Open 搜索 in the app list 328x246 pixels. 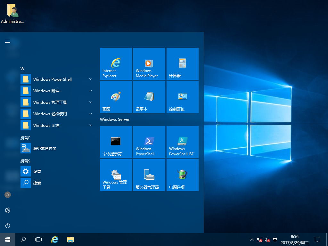click(57, 183)
